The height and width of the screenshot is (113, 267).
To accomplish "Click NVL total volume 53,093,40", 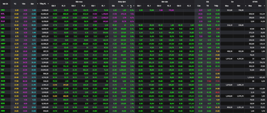I will tap(45, 14).
